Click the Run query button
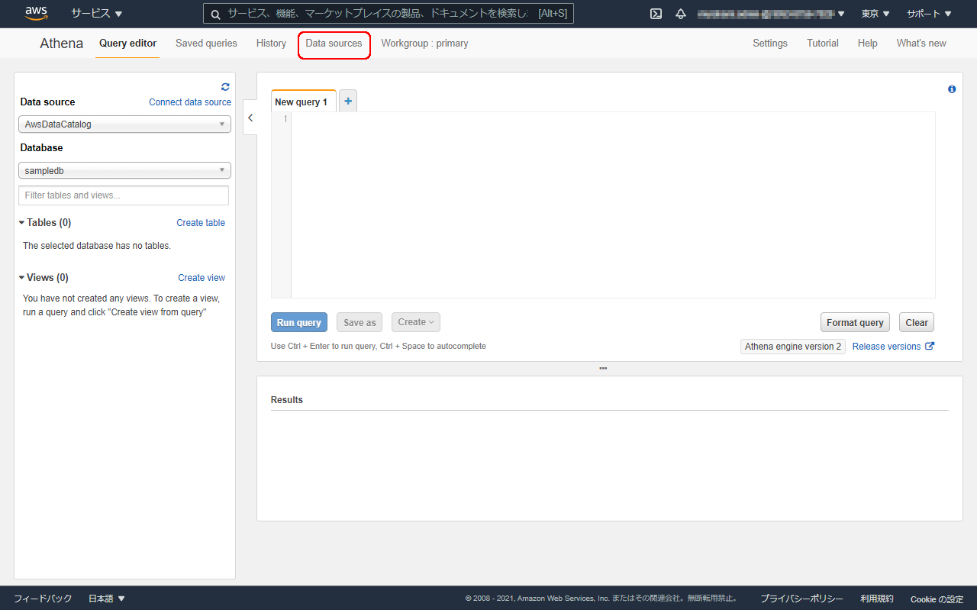This screenshot has height=610, width=977. [x=299, y=322]
